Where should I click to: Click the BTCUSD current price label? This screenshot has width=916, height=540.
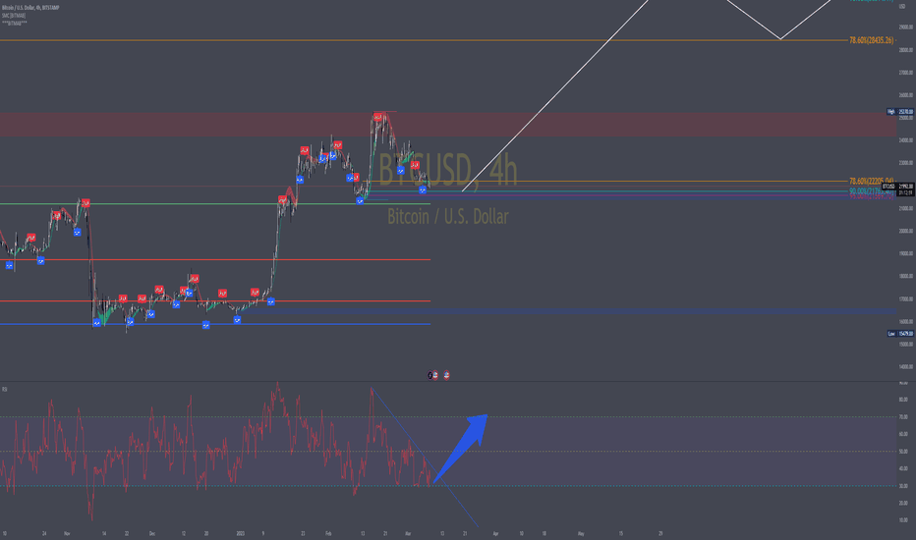pos(898,187)
